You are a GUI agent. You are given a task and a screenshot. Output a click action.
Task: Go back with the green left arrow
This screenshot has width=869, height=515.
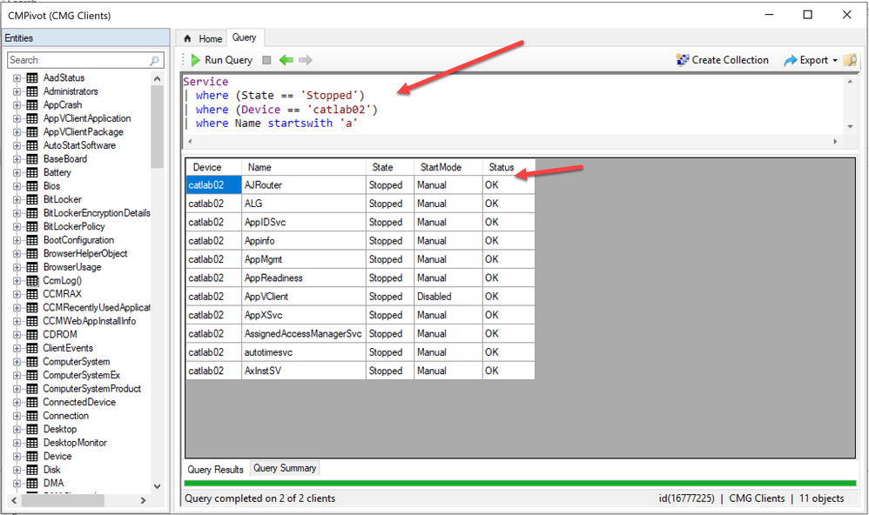(x=286, y=60)
